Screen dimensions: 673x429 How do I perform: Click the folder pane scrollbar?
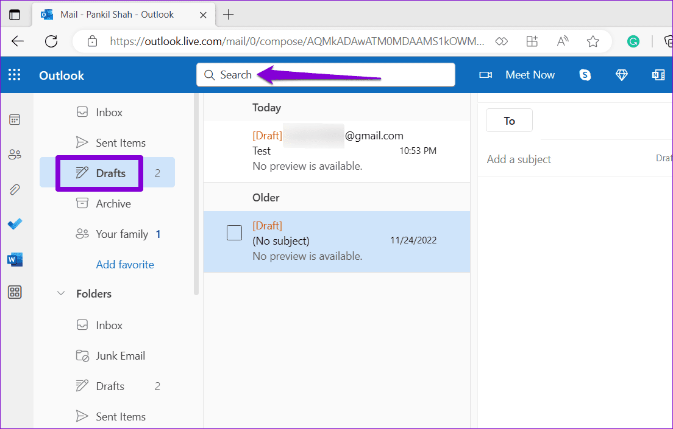(196, 195)
